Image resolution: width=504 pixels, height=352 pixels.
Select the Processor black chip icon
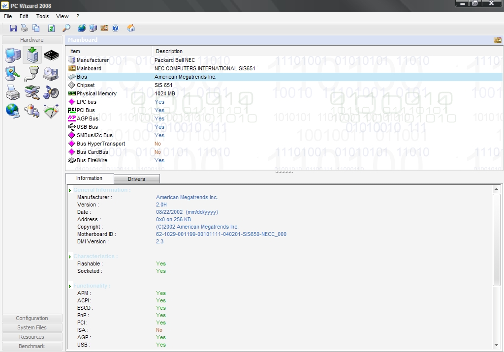pyautogui.click(x=51, y=55)
